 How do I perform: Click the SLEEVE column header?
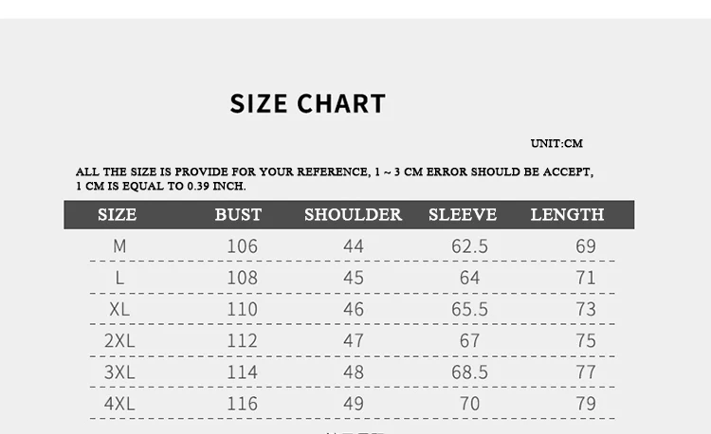463,214
